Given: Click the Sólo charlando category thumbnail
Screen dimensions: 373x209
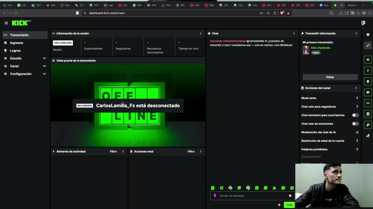Looking at the screenshot, I should [306, 50].
